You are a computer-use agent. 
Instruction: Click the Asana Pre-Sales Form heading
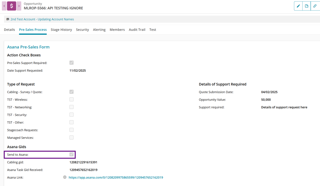pyautogui.click(x=28, y=47)
